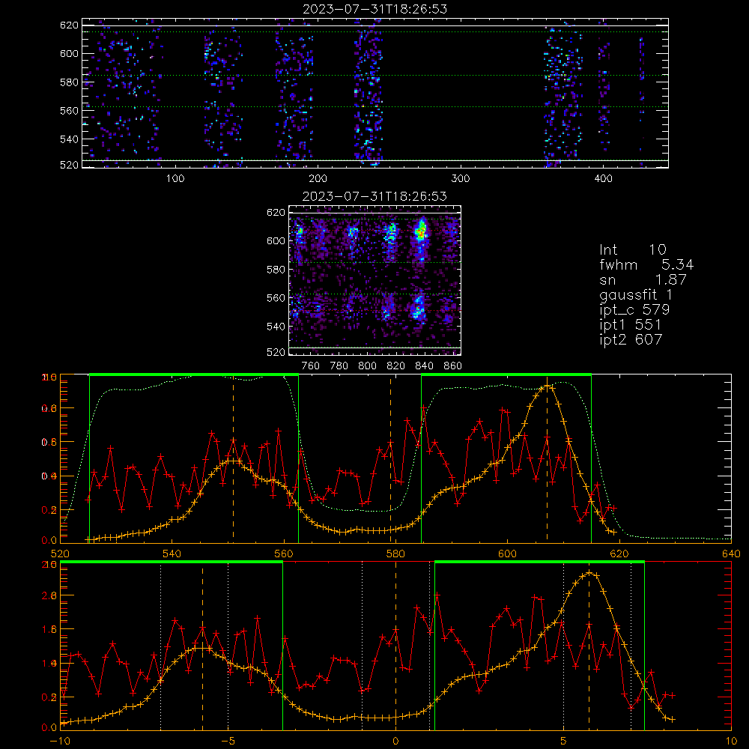Click x-axis label 600 on profile plot
749x749 pixels.
507,554
